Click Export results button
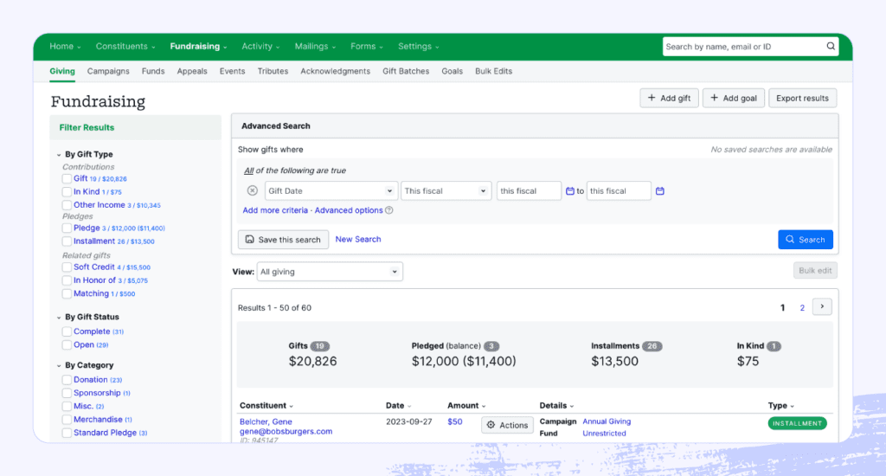This screenshot has width=886, height=476. click(x=802, y=98)
